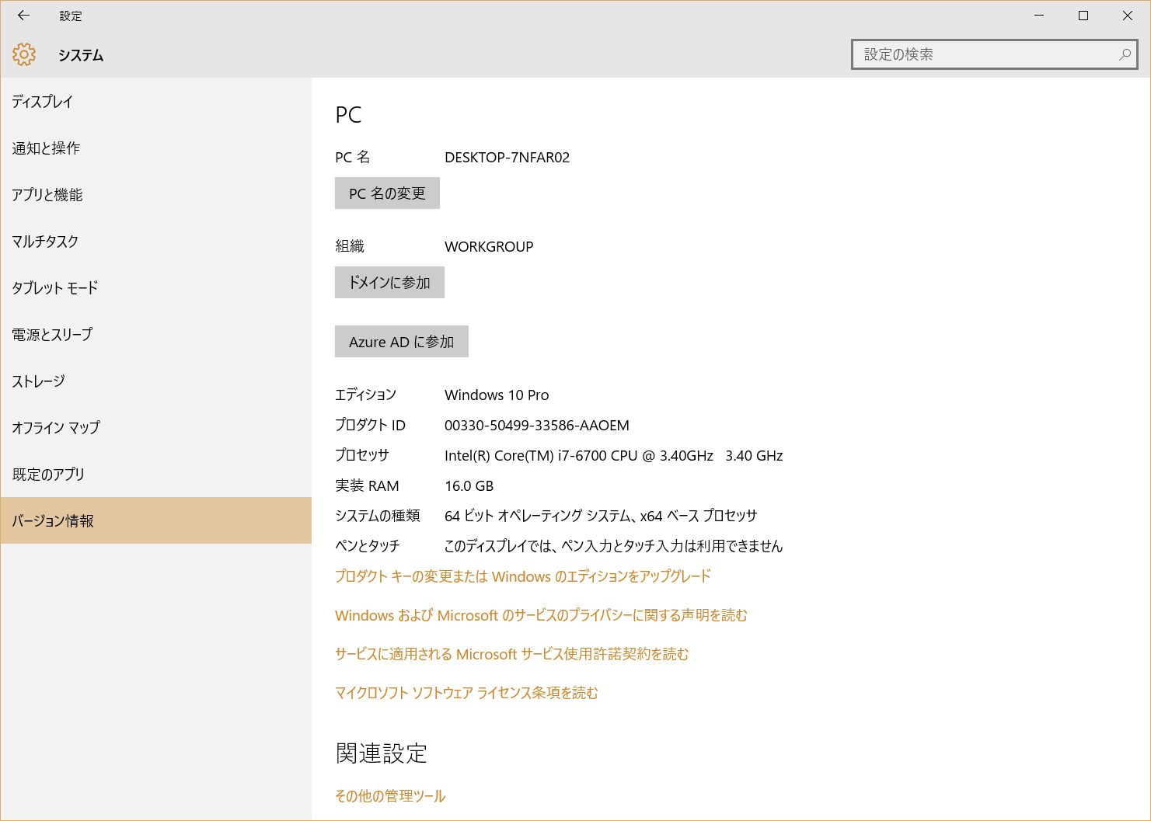This screenshot has height=821, width=1151.
Task: Click the 16.0 GB RAM value
Action: point(469,486)
